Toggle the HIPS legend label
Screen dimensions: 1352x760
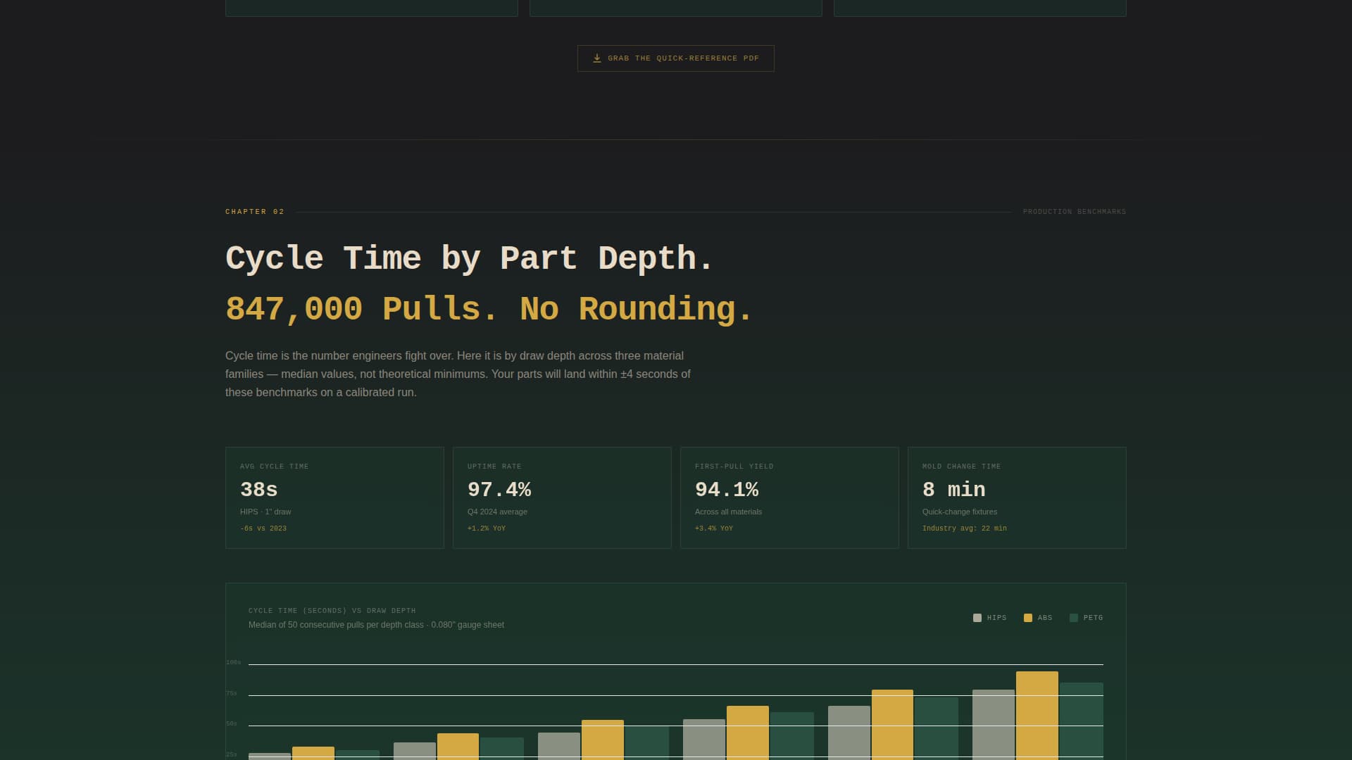point(996,618)
